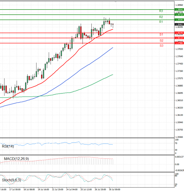Click the current price tag 1.38463
The image size is (184, 192).
click(179, 24)
